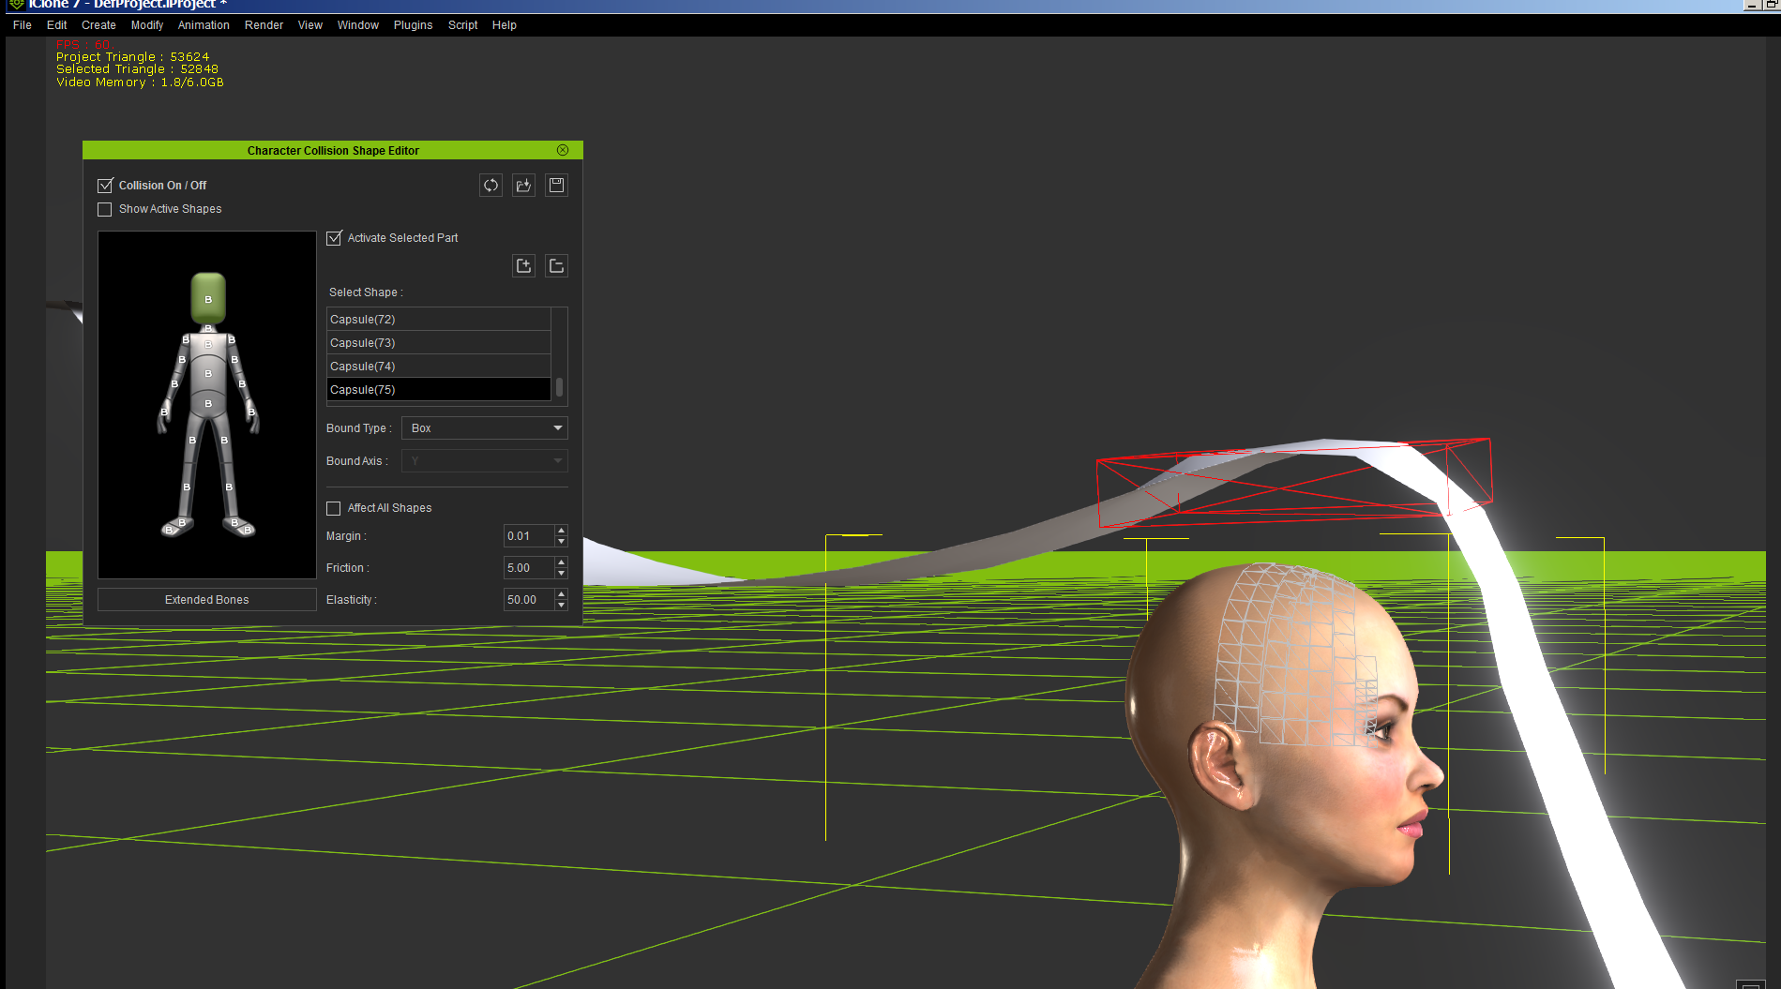This screenshot has width=1781, height=989.
Task: Enable Show Active Shapes checkbox
Action: 105,209
